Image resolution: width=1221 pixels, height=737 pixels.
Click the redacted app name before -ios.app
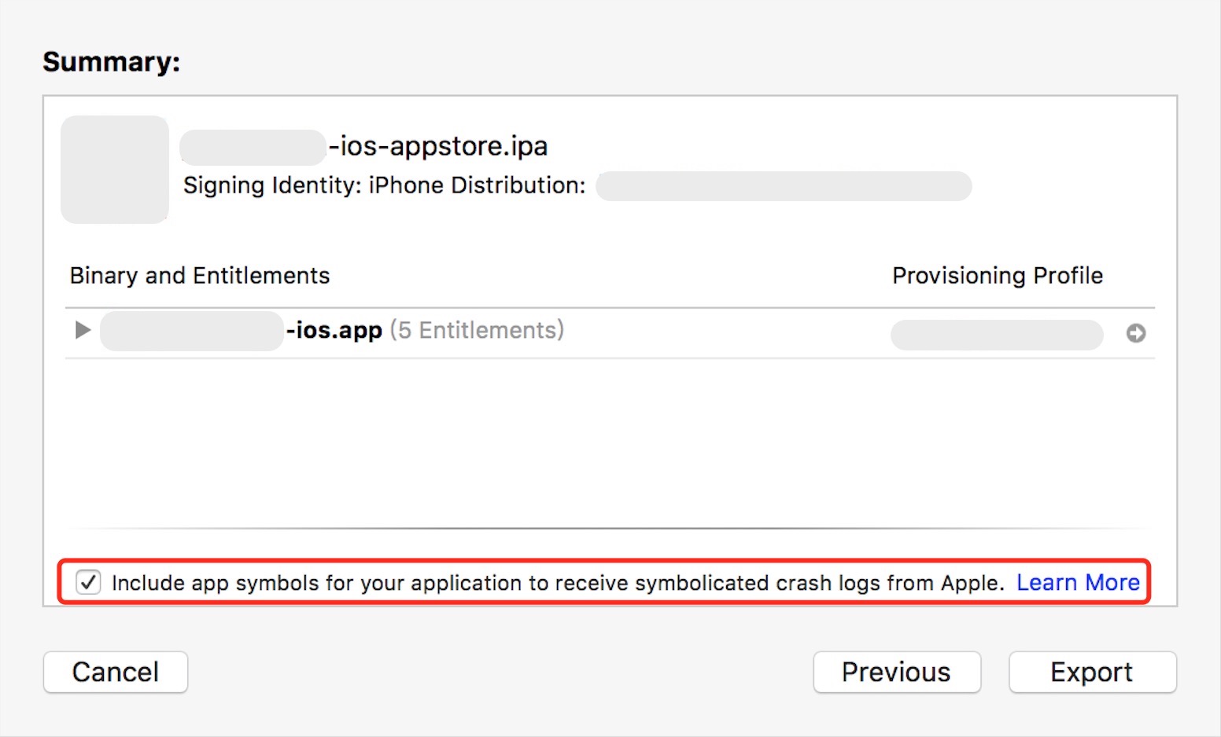(x=191, y=331)
